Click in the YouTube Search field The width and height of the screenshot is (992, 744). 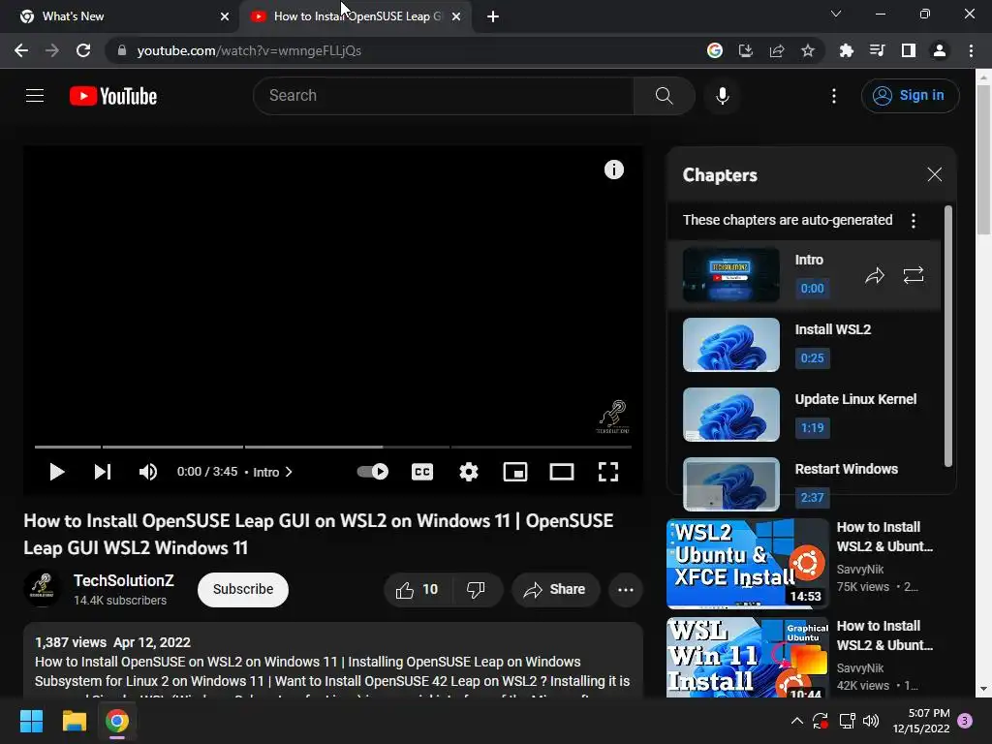[444, 96]
